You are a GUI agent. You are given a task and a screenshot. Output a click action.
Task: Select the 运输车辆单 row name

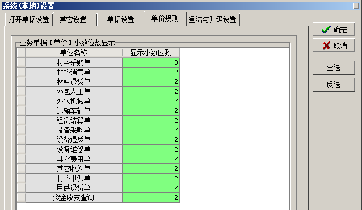point(74,111)
